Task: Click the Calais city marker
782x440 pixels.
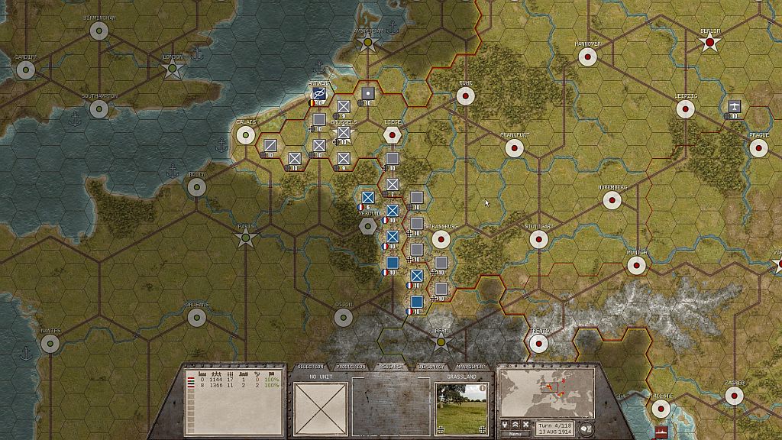Action: tap(245, 134)
